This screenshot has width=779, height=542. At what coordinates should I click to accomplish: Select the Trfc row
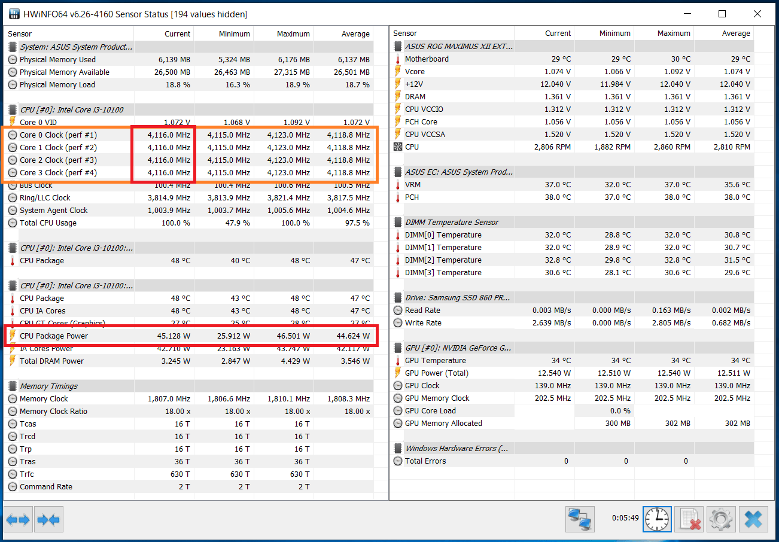click(189, 474)
